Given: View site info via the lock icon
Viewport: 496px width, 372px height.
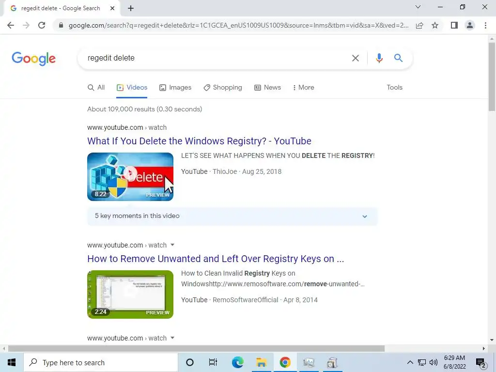Looking at the screenshot, I should 61,25.
